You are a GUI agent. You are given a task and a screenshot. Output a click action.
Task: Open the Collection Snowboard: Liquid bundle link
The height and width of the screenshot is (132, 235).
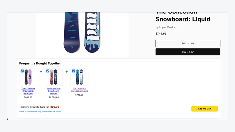[x=79, y=90]
